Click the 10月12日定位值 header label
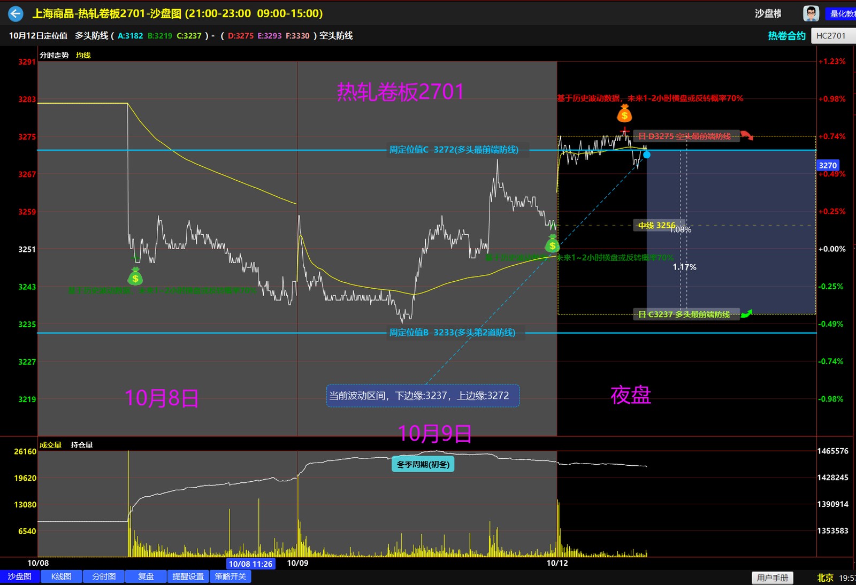The height and width of the screenshot is (585, 856). tap(38, 36)
